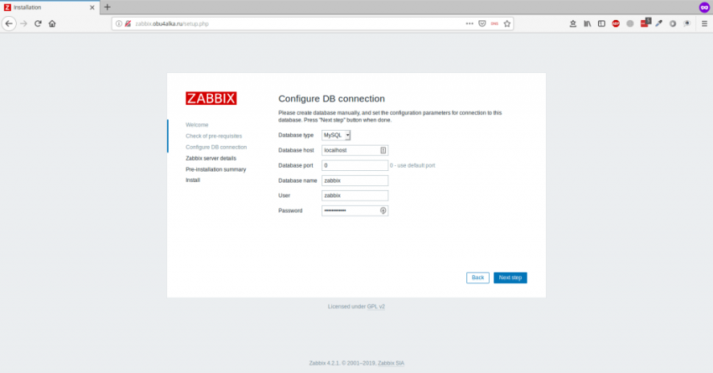Select Zabbix server details step
The width and height of the screenshot is (713, 373).
click(x=211, y=158)
